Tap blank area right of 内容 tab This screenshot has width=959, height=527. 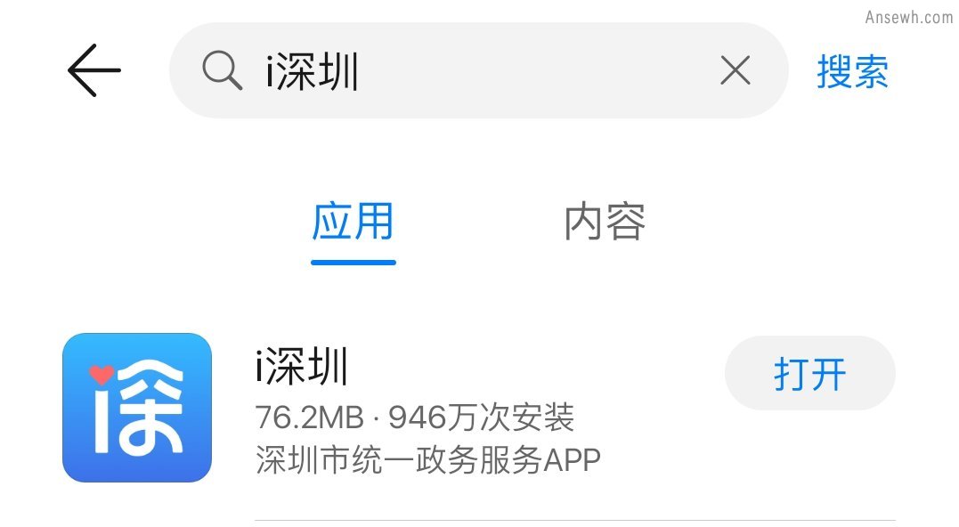pyautogui.click(x=795, y=222)
